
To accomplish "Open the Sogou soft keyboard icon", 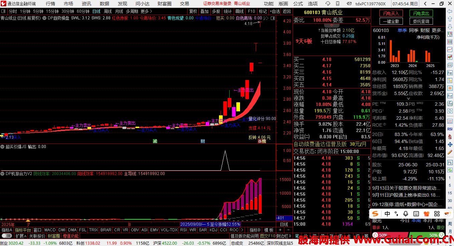I will tap(416, 214).
